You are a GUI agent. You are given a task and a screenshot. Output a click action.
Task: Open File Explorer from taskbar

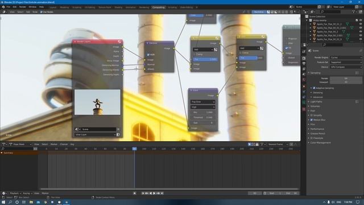point(31,202)
